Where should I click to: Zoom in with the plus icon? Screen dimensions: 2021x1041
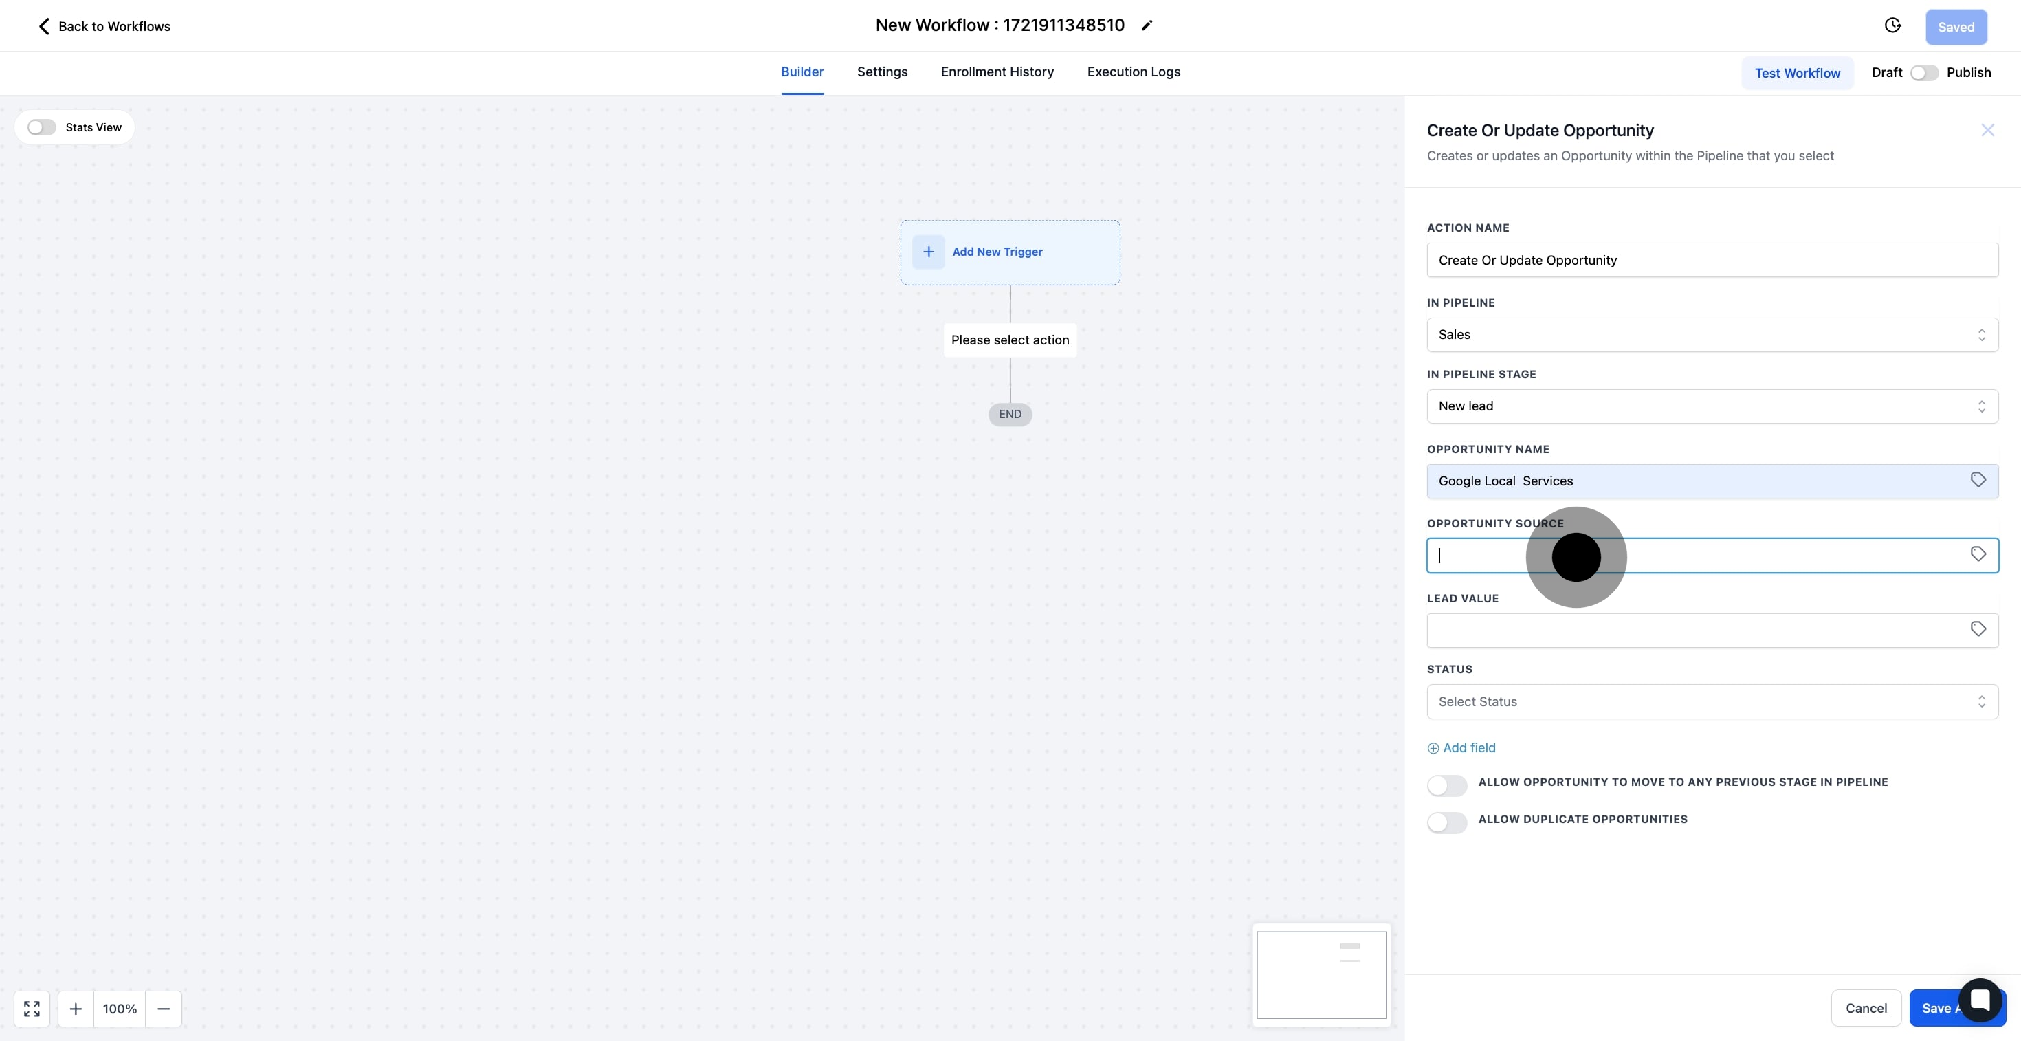76,1009
